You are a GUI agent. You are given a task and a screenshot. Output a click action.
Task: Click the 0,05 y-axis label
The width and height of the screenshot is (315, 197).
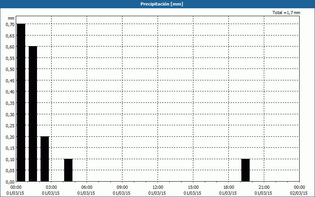point(10,171)
